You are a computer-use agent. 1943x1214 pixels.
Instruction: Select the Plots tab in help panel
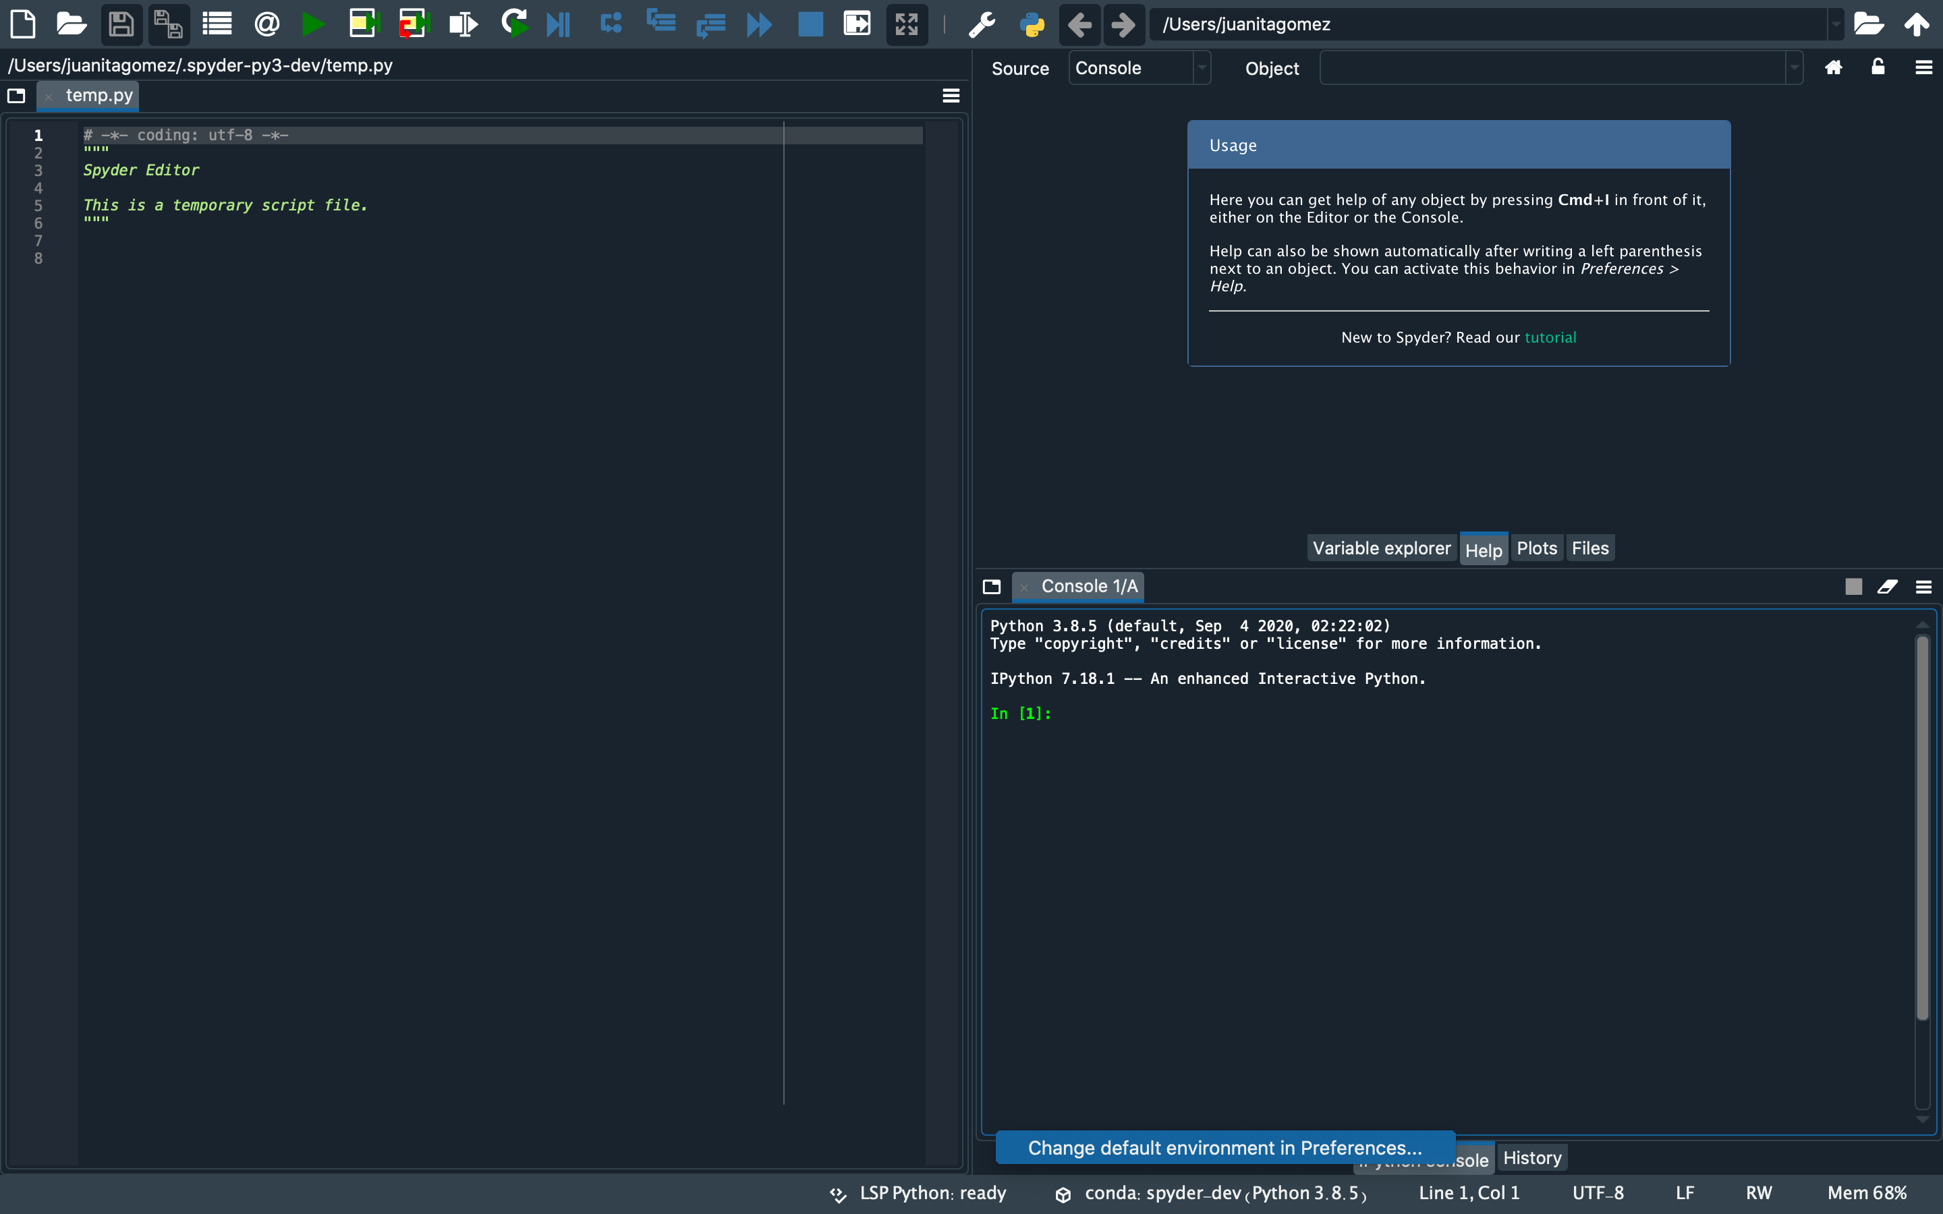(1536, 547)
